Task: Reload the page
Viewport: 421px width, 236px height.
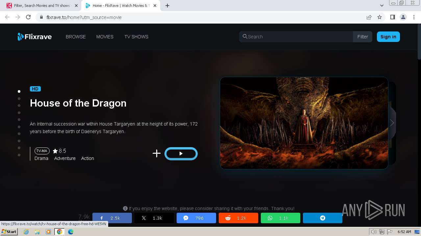Action: point(28,17)
